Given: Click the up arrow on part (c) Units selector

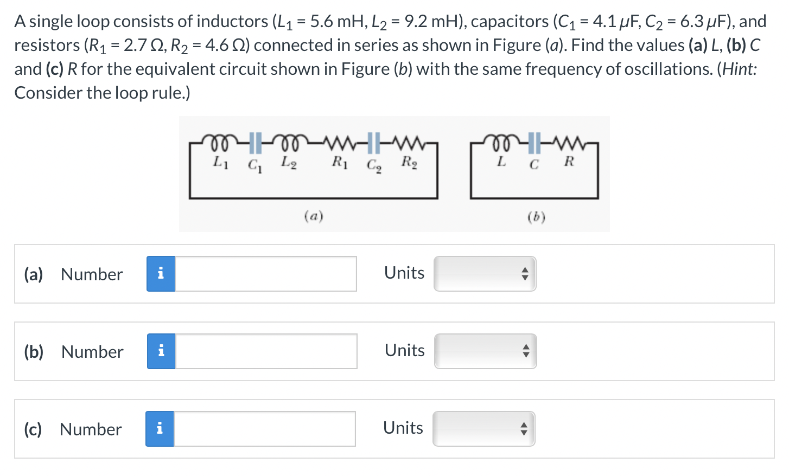Looking at the screenshot, I should [x=524, y=425].
